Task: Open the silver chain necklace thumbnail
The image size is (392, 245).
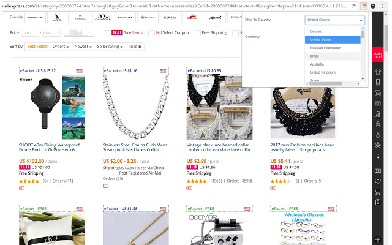Action: [x=136, y=107]
